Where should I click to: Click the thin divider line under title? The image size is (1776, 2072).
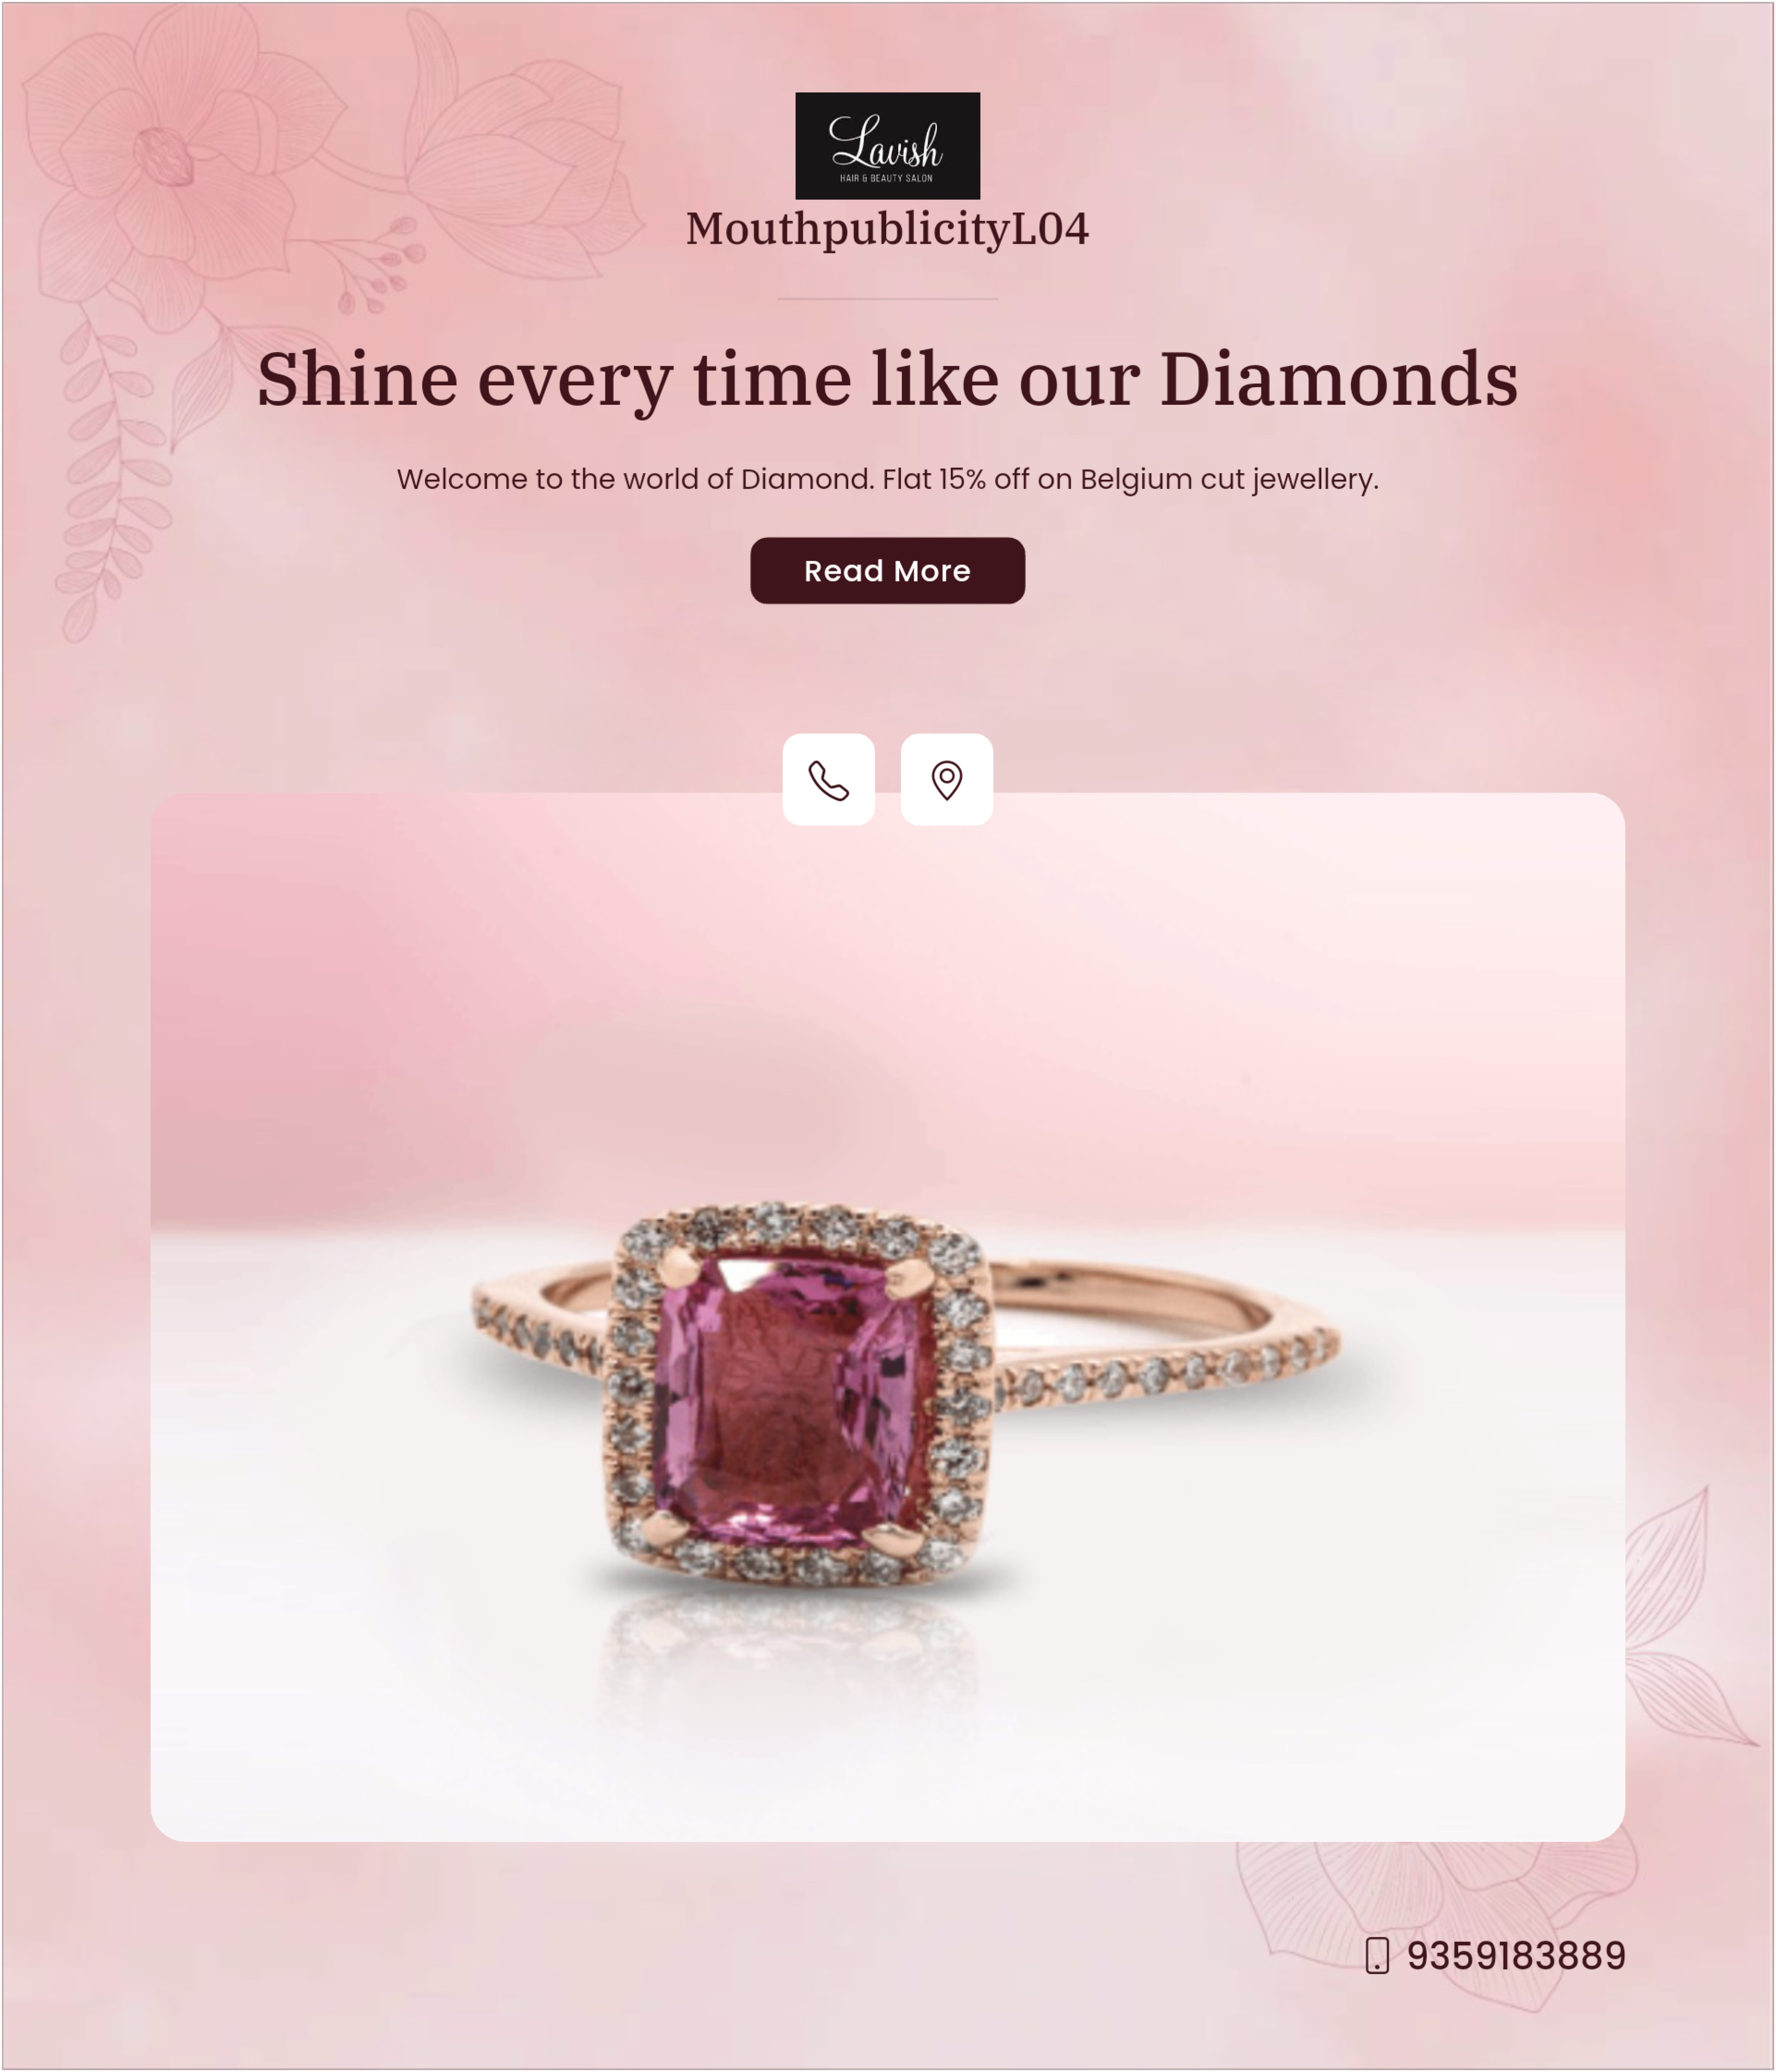click(887, 298)
